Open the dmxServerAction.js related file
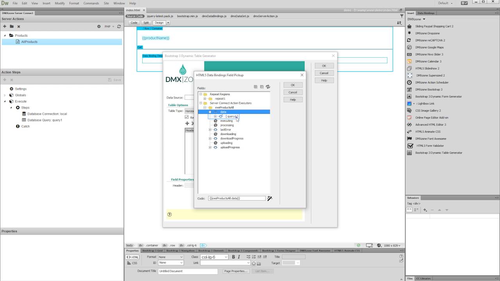Viewport: 500px width, 281px height. click(266, 16)
